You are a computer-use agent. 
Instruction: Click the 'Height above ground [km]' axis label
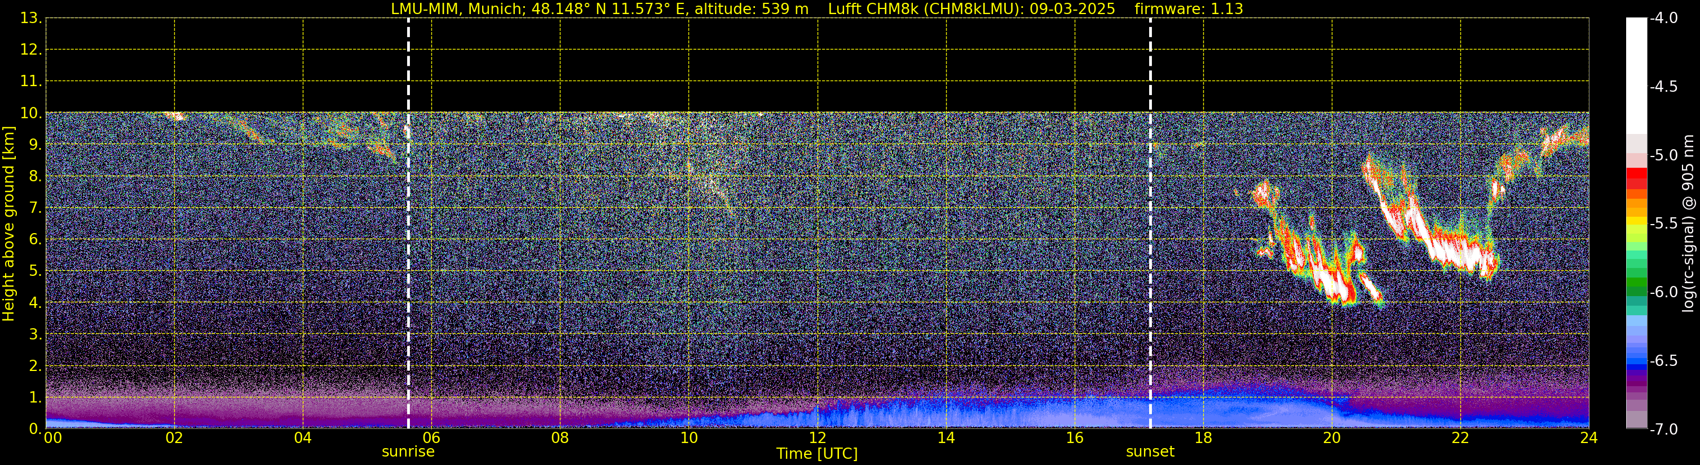[8, 224]
